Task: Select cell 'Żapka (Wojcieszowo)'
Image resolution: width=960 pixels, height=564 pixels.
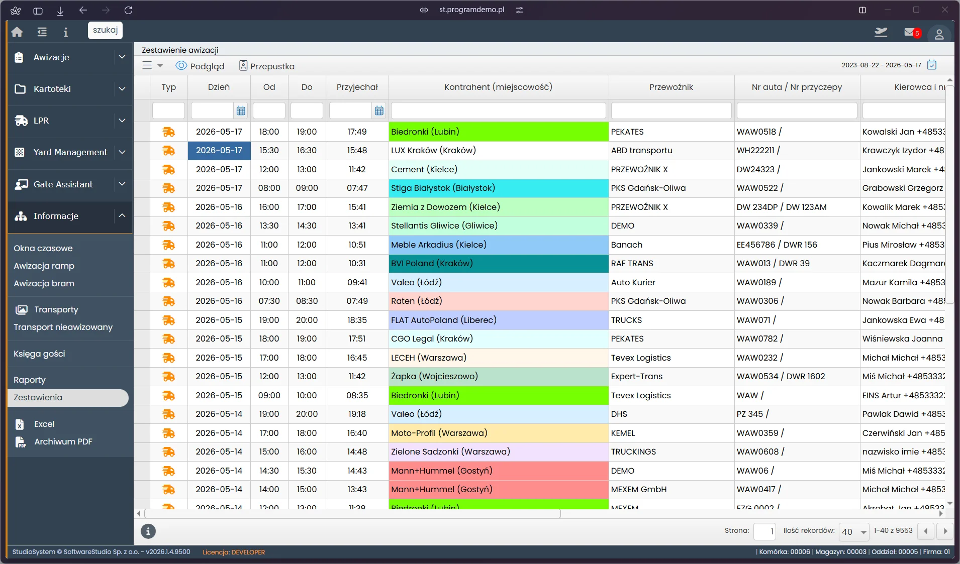Action: [x=498, y=377]
